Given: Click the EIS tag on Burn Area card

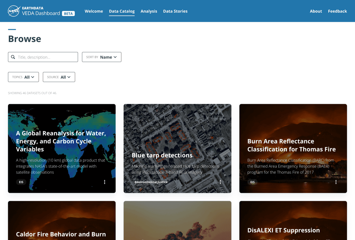Looking at the screenshot, I should coord(252,182).
